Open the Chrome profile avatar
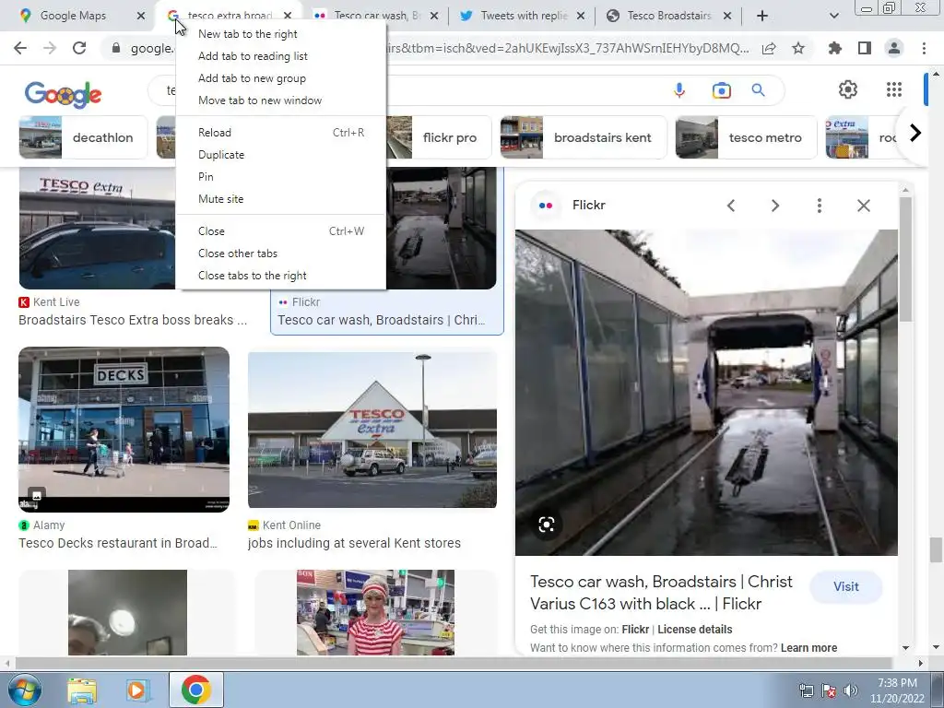 coord(894,48)
